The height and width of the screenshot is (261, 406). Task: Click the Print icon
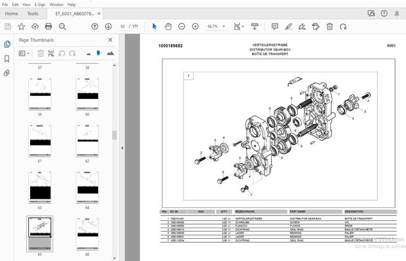(x=48, y=26)
